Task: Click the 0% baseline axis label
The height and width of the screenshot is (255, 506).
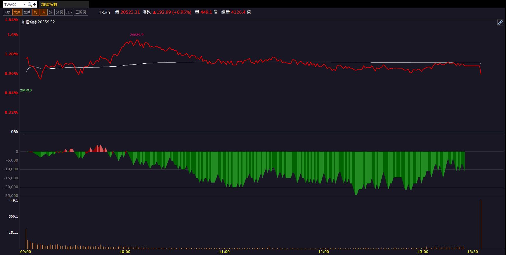Action: coord(15,132)
